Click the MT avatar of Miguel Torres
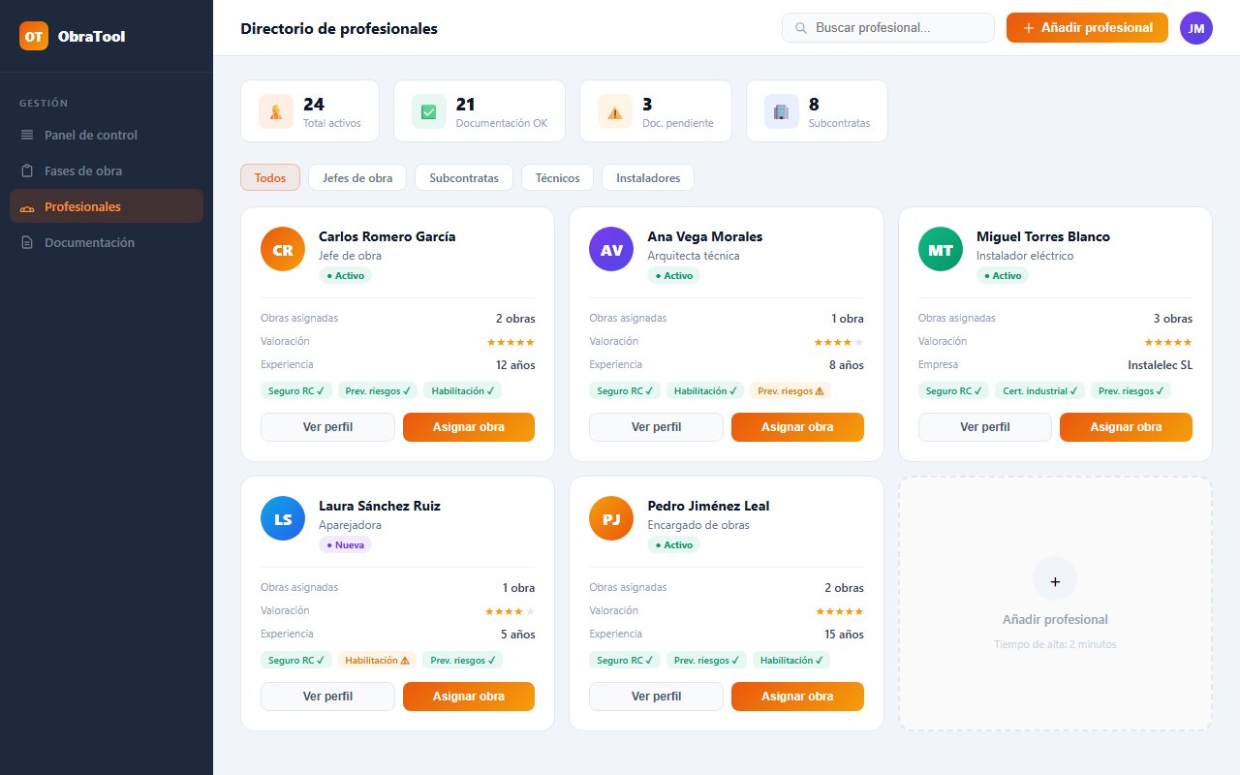1240x775 pixels. [x=941, y=249]
